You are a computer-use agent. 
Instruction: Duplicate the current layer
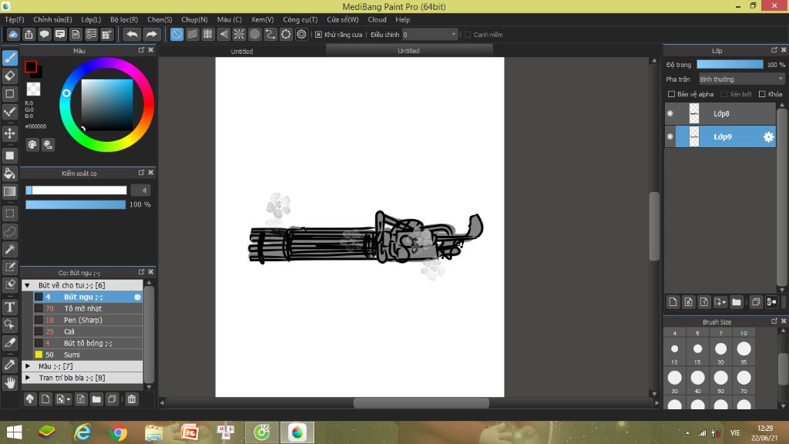pos(756,302)
